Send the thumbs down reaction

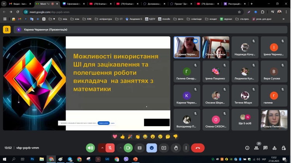click(175, 136)
